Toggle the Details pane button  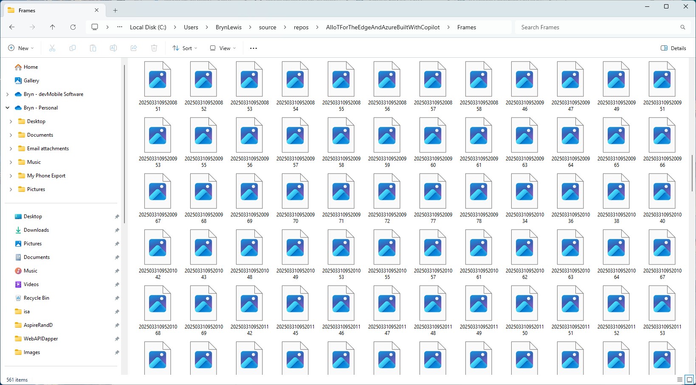click(x=673, y=48)
